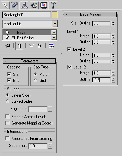Screen dimensions: 122x156
Task: Click Level 3 Outline field
Action: [102, 80]
